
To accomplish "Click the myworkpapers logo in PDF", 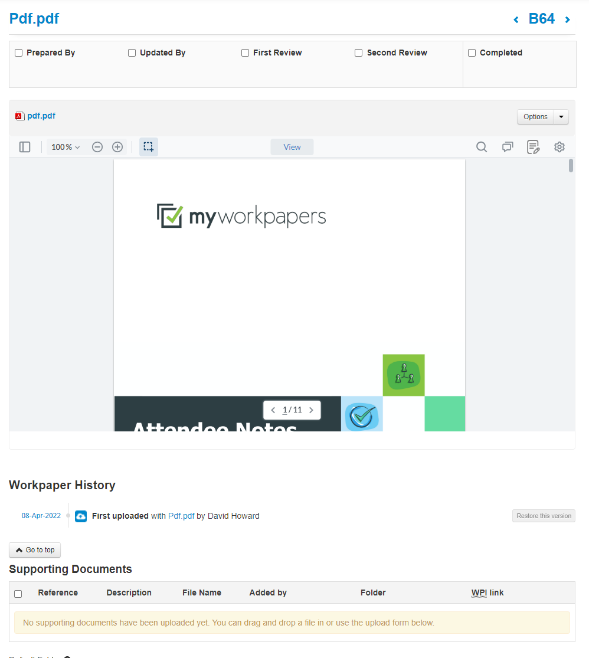I will 241,216.
